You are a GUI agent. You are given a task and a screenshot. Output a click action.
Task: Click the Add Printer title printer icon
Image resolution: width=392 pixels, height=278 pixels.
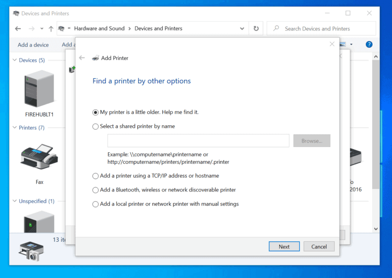pos(95,58)
